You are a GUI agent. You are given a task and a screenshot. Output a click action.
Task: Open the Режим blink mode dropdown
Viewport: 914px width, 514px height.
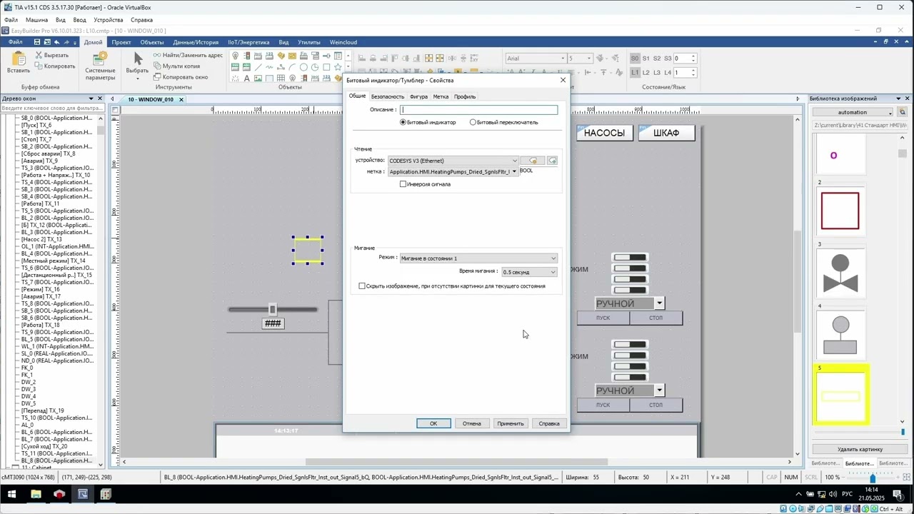point(478,258)
